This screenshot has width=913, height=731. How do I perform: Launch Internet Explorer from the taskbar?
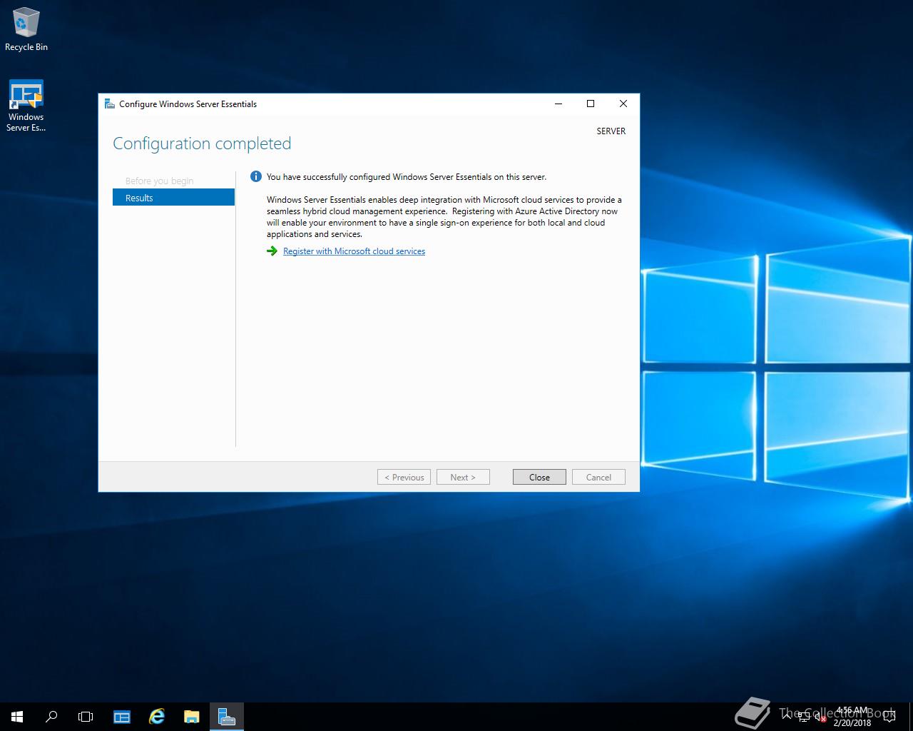coord(156,717)
